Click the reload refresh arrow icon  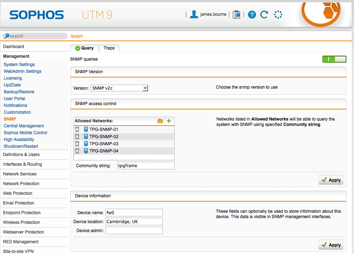264,15
